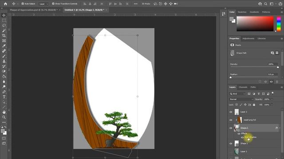
Task: Toggle the Show Transform Controls checkbox
Action: (53, 4)
